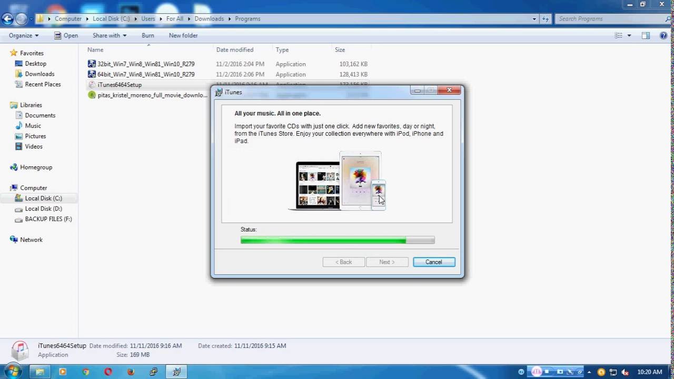Open the preview pane toggle icon

pos(646,36)
